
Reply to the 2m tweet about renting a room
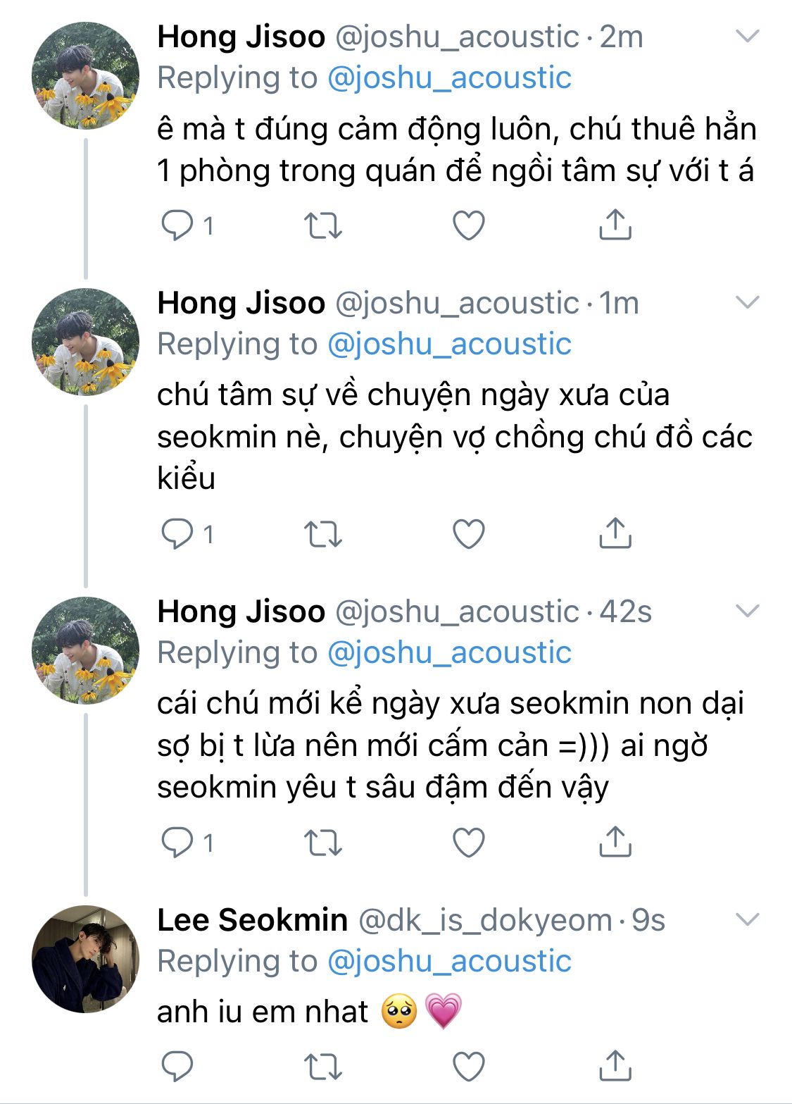177,225
